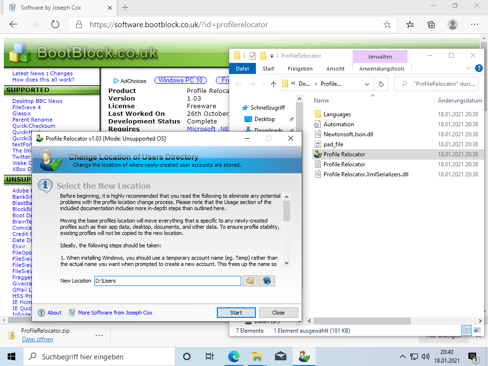Screen dimensions: 488x366
Task: Open Cortana circle on taskbar
Action: click(x=187, y=356)
